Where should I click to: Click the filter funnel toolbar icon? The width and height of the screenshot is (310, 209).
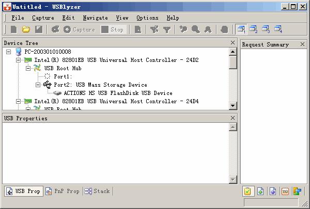167,29
